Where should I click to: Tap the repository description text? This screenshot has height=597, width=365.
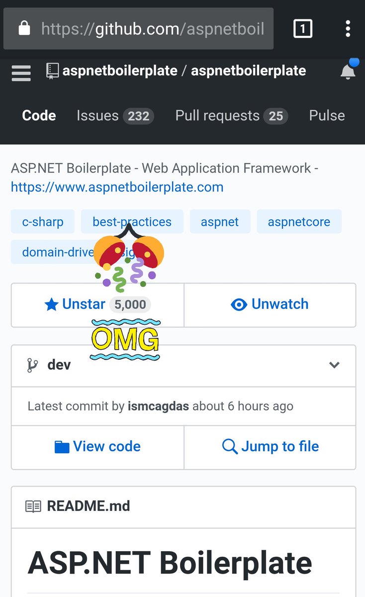(x=165, y=168)
